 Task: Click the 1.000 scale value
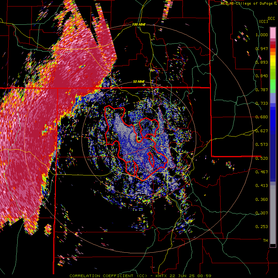[262, 35]
